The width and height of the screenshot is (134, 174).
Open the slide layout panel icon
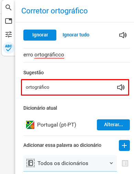tap(9, 21)
